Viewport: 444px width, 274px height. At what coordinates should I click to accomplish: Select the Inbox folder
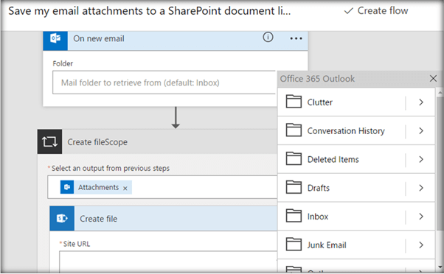[341, 217]
